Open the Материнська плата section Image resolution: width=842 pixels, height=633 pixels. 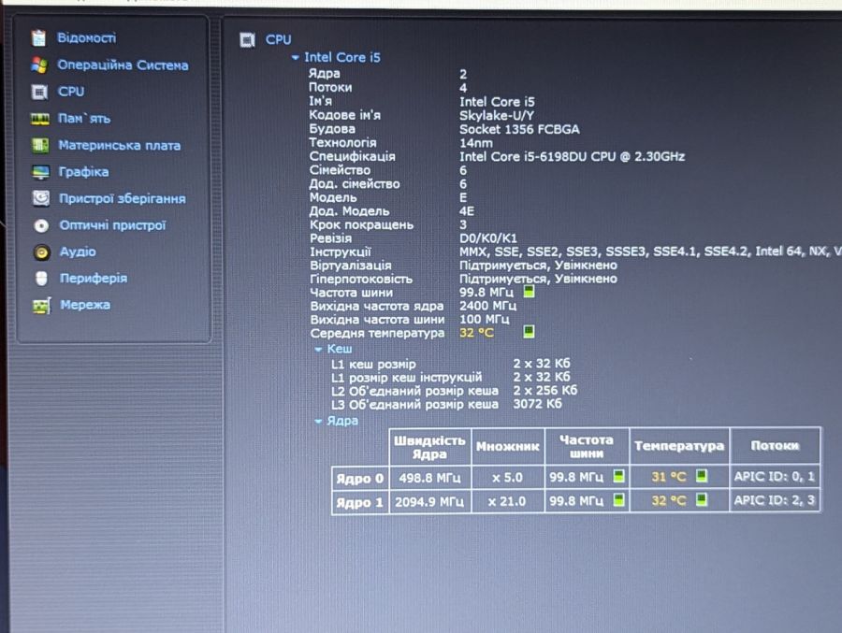pos(119,146)
